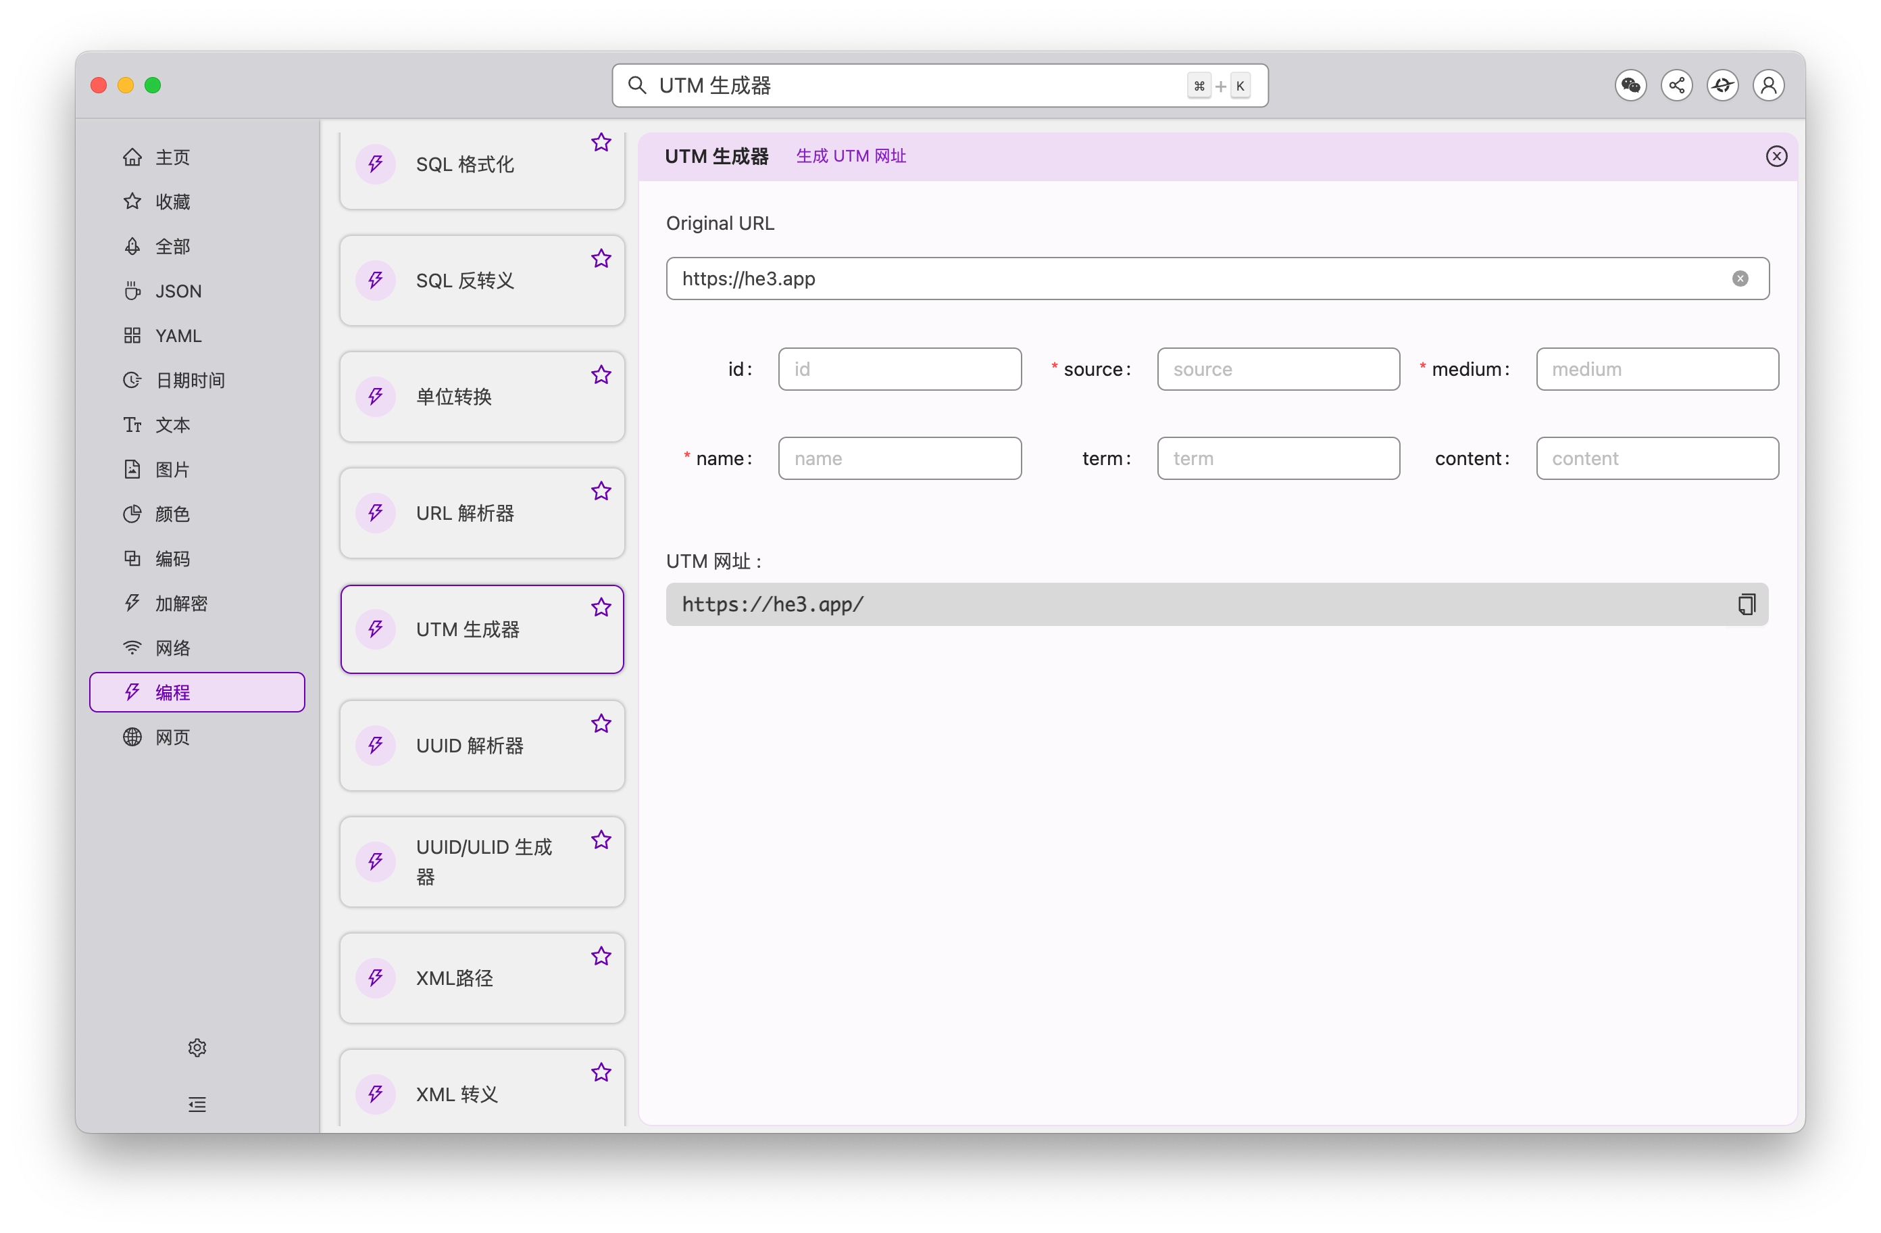1881x1233 pixels.
Task: Focus the name input field
Action: 899,459
